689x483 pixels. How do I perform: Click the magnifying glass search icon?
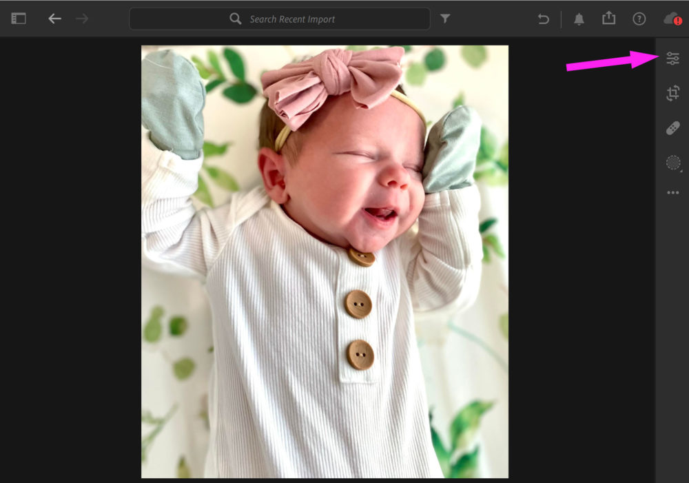point(236,19)
